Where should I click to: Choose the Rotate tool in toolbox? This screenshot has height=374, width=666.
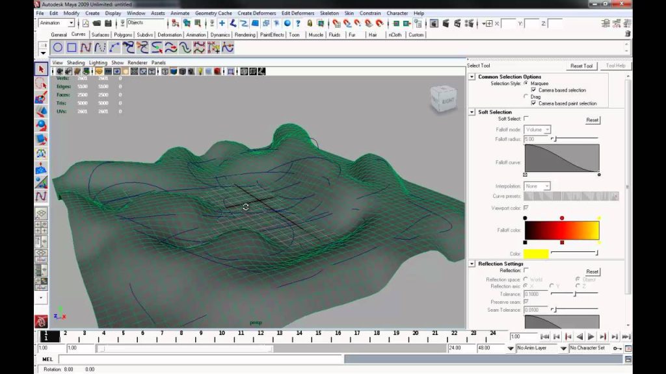[41, 125]
